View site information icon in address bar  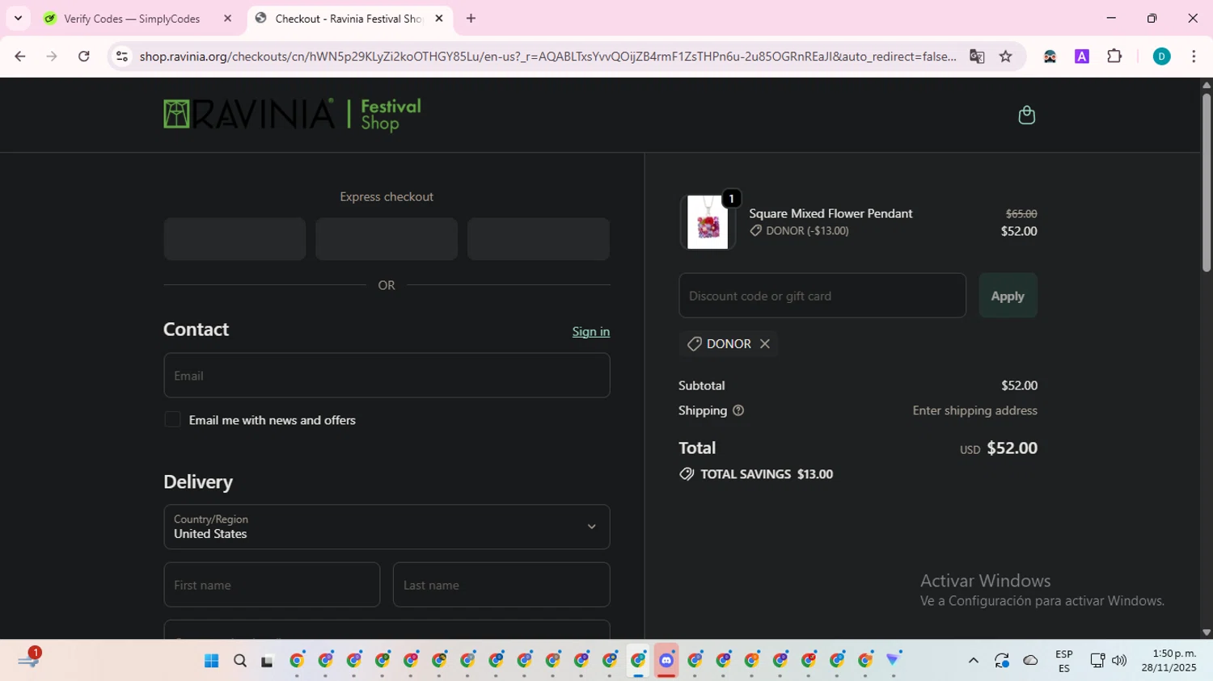click(121, 57)
